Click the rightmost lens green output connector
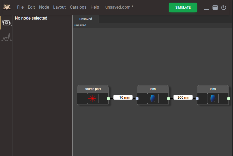 [229, 99]
